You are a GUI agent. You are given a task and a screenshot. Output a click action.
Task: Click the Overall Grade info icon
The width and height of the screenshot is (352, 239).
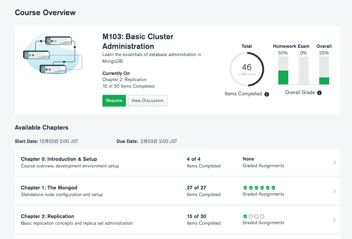319,93
